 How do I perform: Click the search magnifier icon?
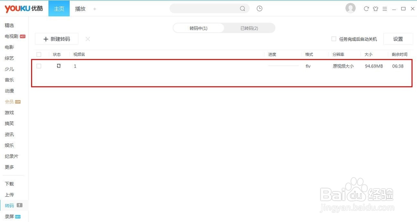242,8
